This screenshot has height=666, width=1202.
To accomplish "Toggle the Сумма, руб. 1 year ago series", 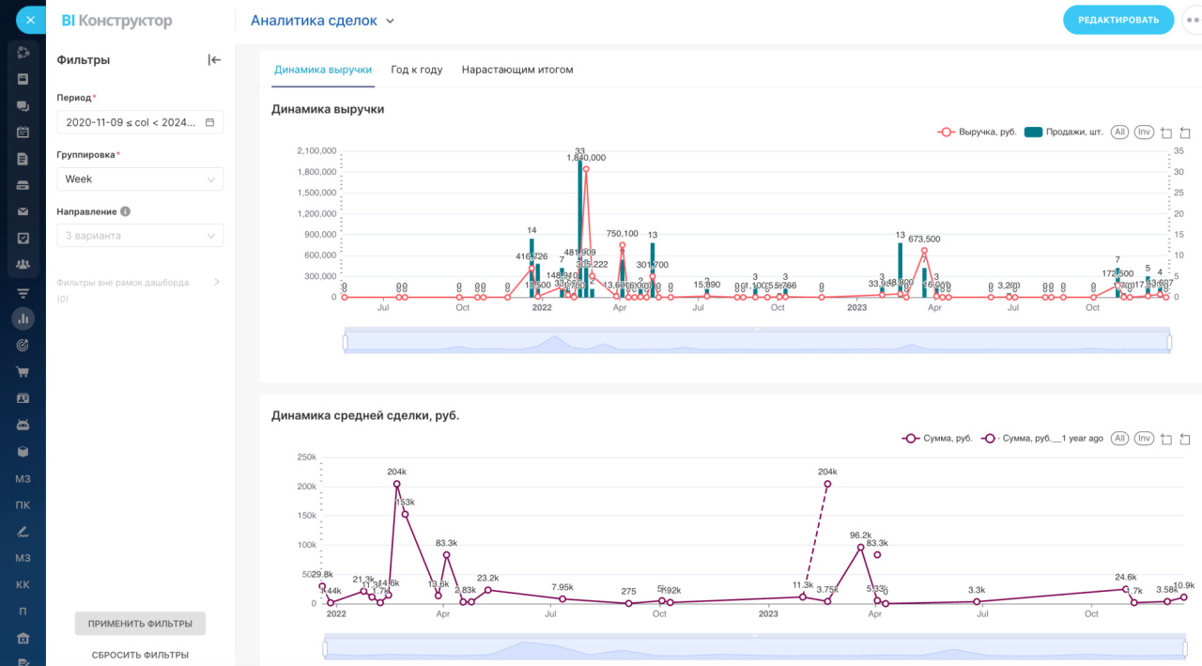I will click(x=1042, y=439).
